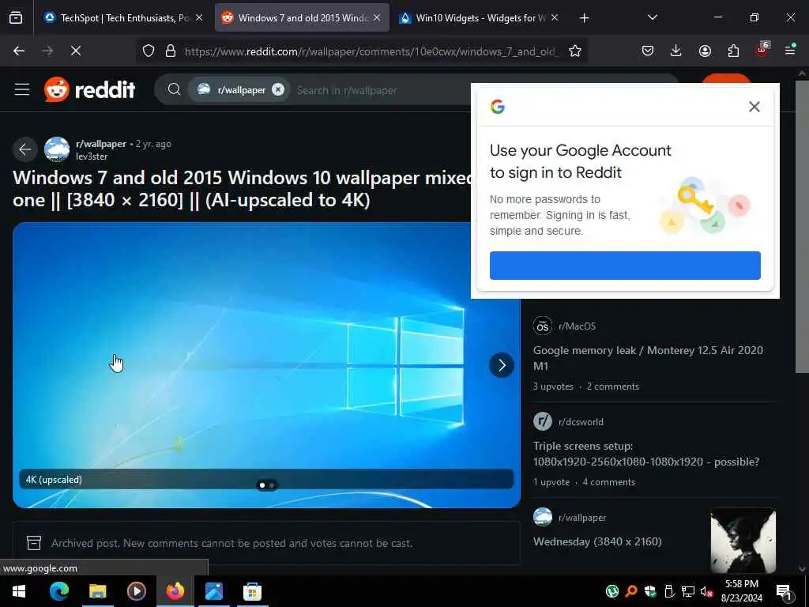Open r/wallpaper link in post header
Image resolution: width=809 pixels, height=607 pixels.
(100, 144)
